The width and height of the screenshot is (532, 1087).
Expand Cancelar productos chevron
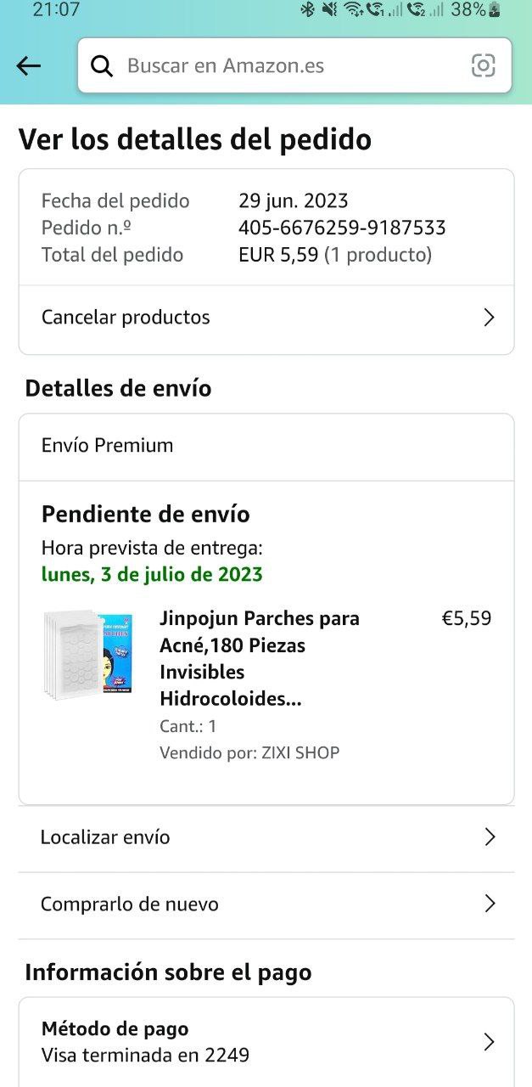[489, 318]
